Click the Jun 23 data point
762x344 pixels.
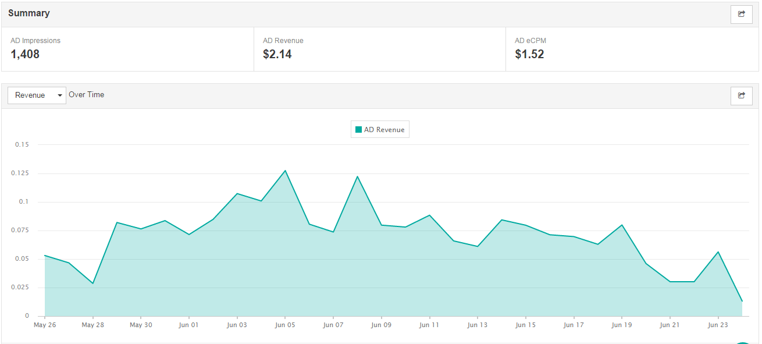[718, 252]
